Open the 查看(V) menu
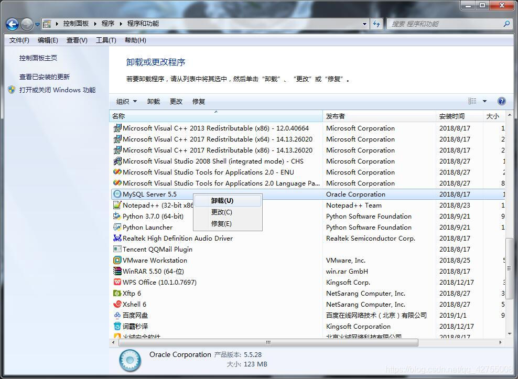Viewport: 518px width, 379px height. [x=77, y=40]
